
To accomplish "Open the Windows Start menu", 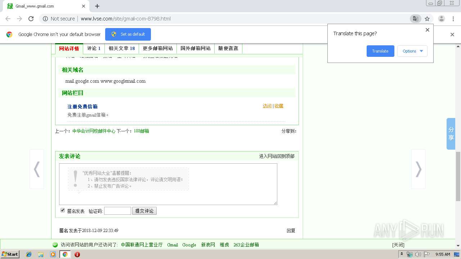I will pyautogui.click(x=10, y=254).
